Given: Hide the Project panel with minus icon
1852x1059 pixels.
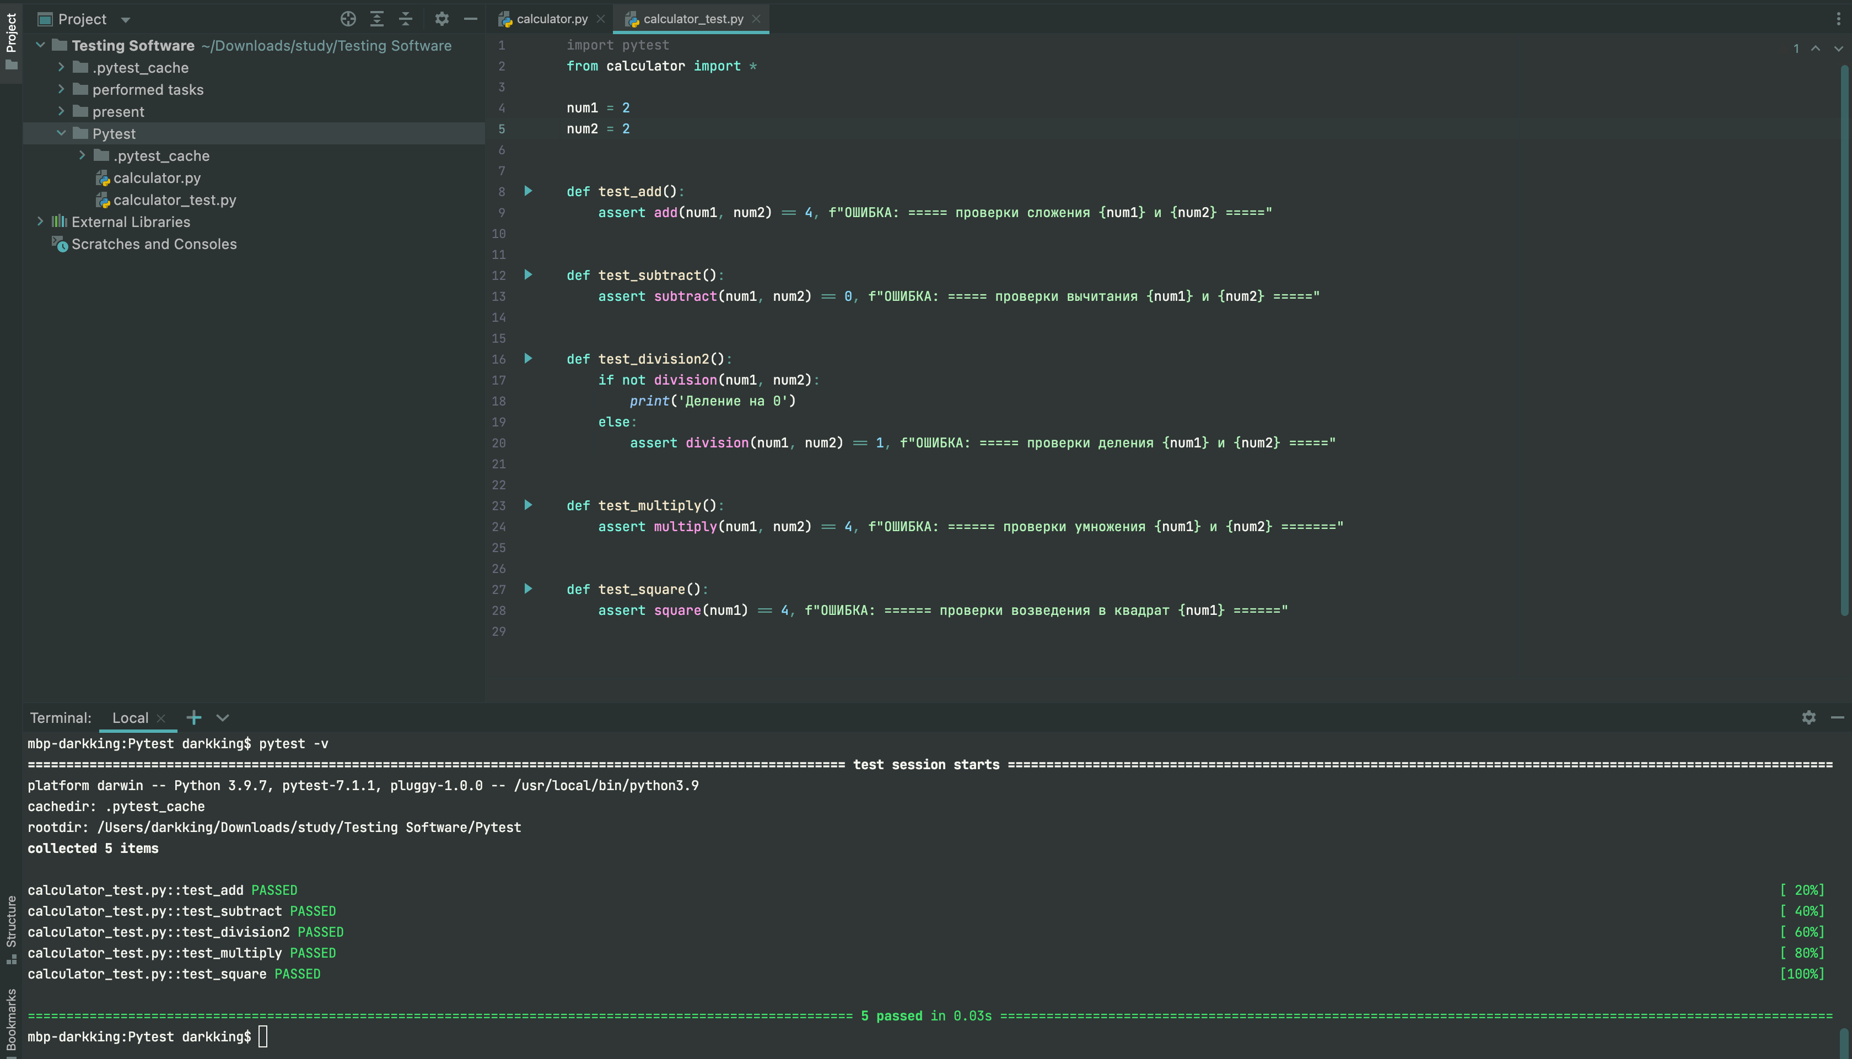Looking at the screenshot, I should (471, 19).
